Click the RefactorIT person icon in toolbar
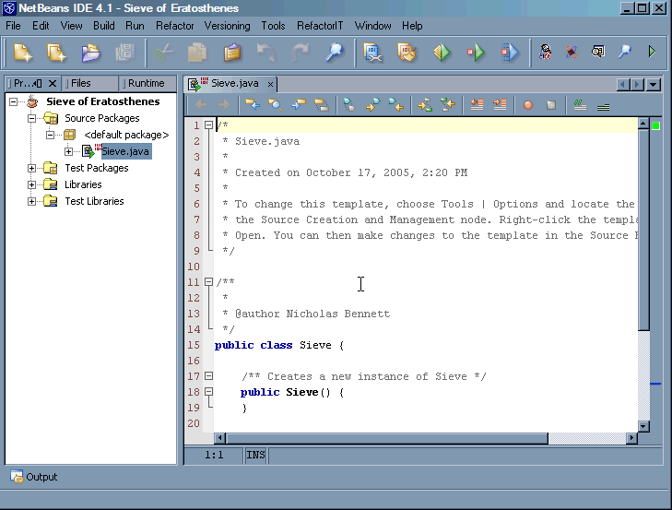The width and height of the screenshot is (672, 510). coord(545,52)
